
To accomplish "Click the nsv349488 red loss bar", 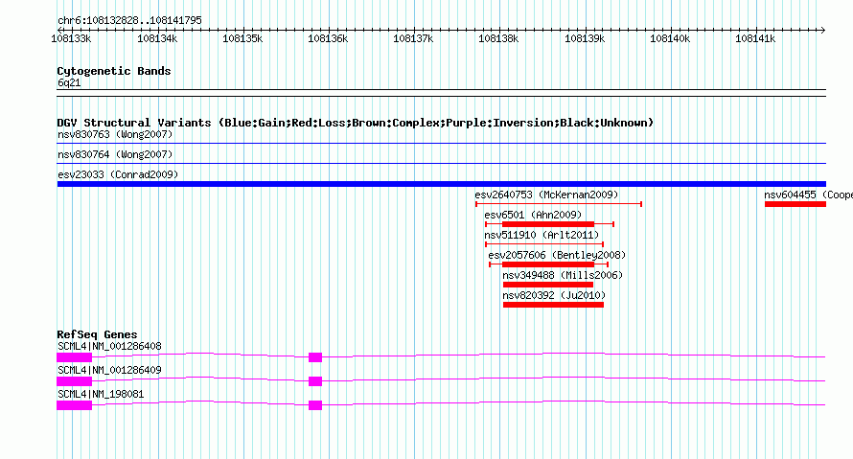I will click(548, 285).
